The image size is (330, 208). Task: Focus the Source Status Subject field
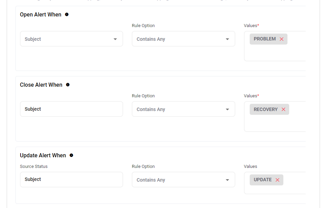pyautogui.click(x=71, y=180)
